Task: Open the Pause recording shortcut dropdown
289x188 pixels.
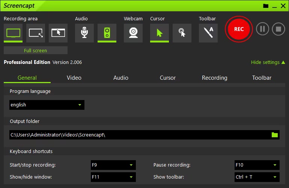Action: (257, 165)
